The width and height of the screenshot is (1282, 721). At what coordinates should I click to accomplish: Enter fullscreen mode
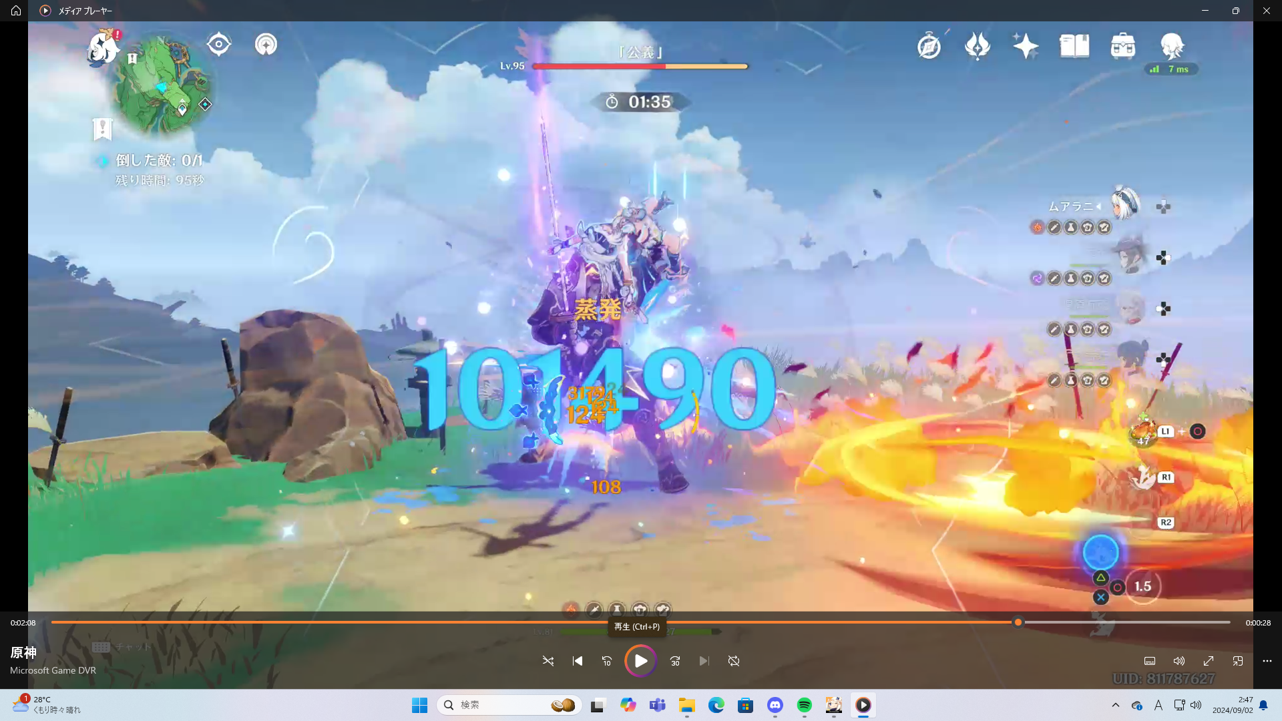click(x=1209, y=661)
